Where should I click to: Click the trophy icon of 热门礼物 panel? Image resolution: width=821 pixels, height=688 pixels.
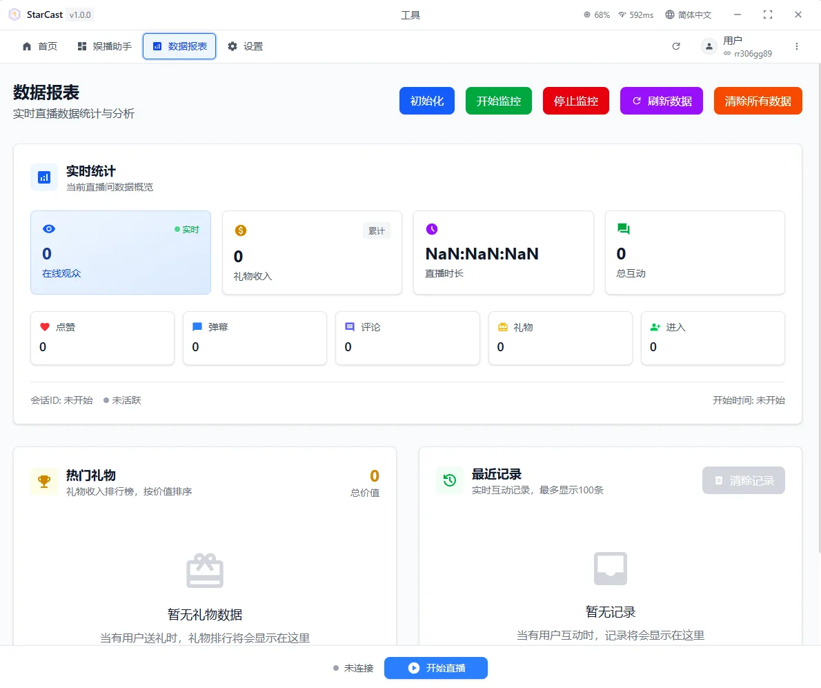click(43, 480)
